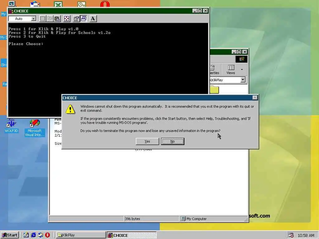Expand the KlikPlay address bar dropdown
The height and width of the screenshot is (239, 319).
[243, 80]
